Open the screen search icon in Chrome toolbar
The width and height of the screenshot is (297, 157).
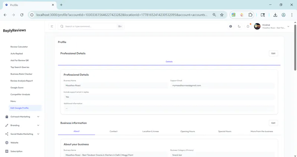click(x=263, y=15)
